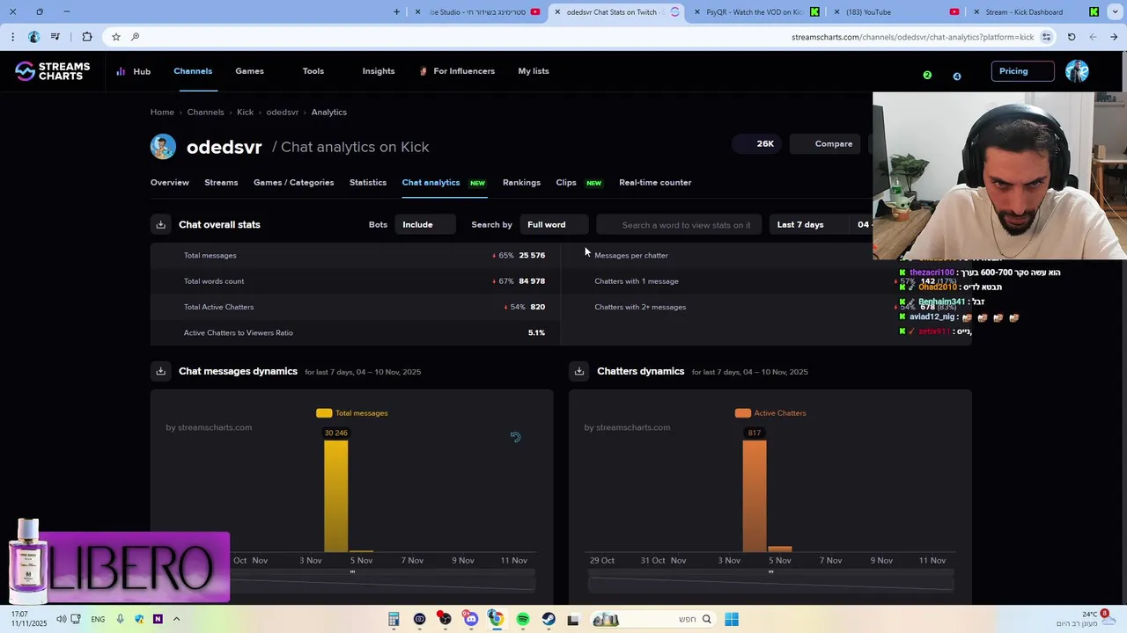Switch to the Real-time counter tab
The height and width of the screenshot is (633, 1127).
point(655,183)
